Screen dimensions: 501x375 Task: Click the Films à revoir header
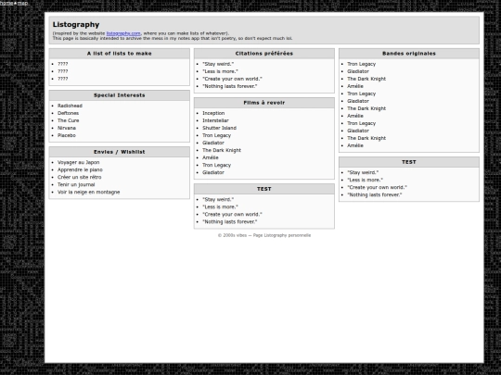click(264, 103)
